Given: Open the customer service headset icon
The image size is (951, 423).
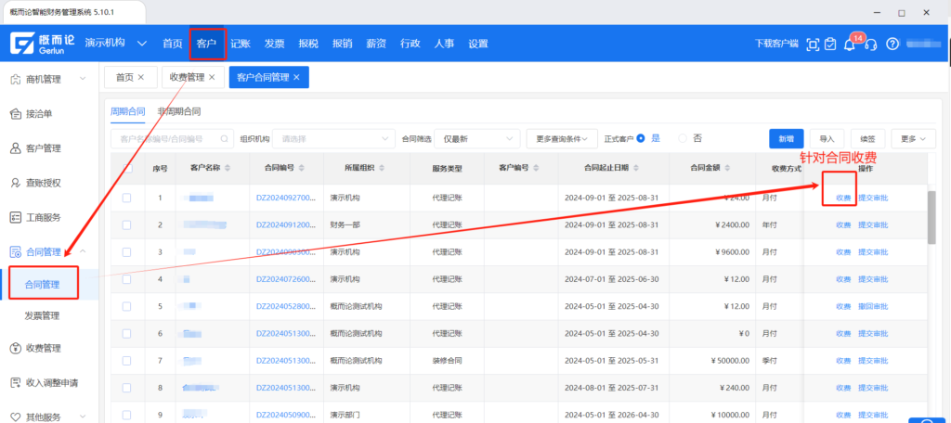Looking at the screenshot, I should [871, 45].
